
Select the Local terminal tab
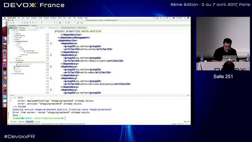coord(15,98)
